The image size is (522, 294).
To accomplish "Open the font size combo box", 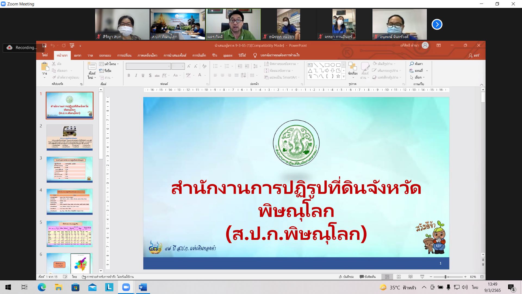I will (x=178, y=66).
